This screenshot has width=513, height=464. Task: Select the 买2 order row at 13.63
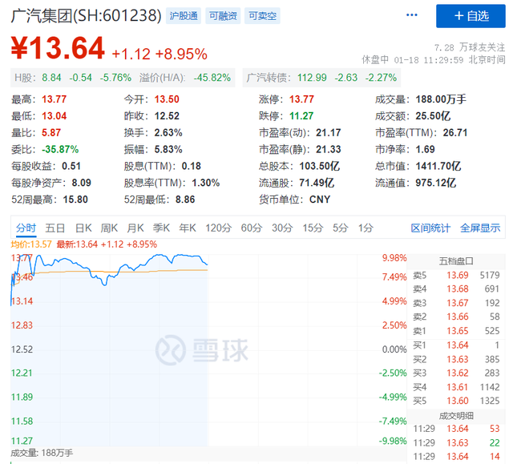456,359
